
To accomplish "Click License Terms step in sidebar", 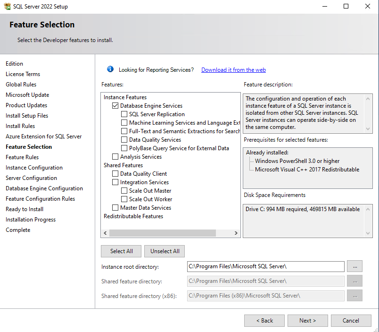I will pyautogui.click(x=23, y=74).
